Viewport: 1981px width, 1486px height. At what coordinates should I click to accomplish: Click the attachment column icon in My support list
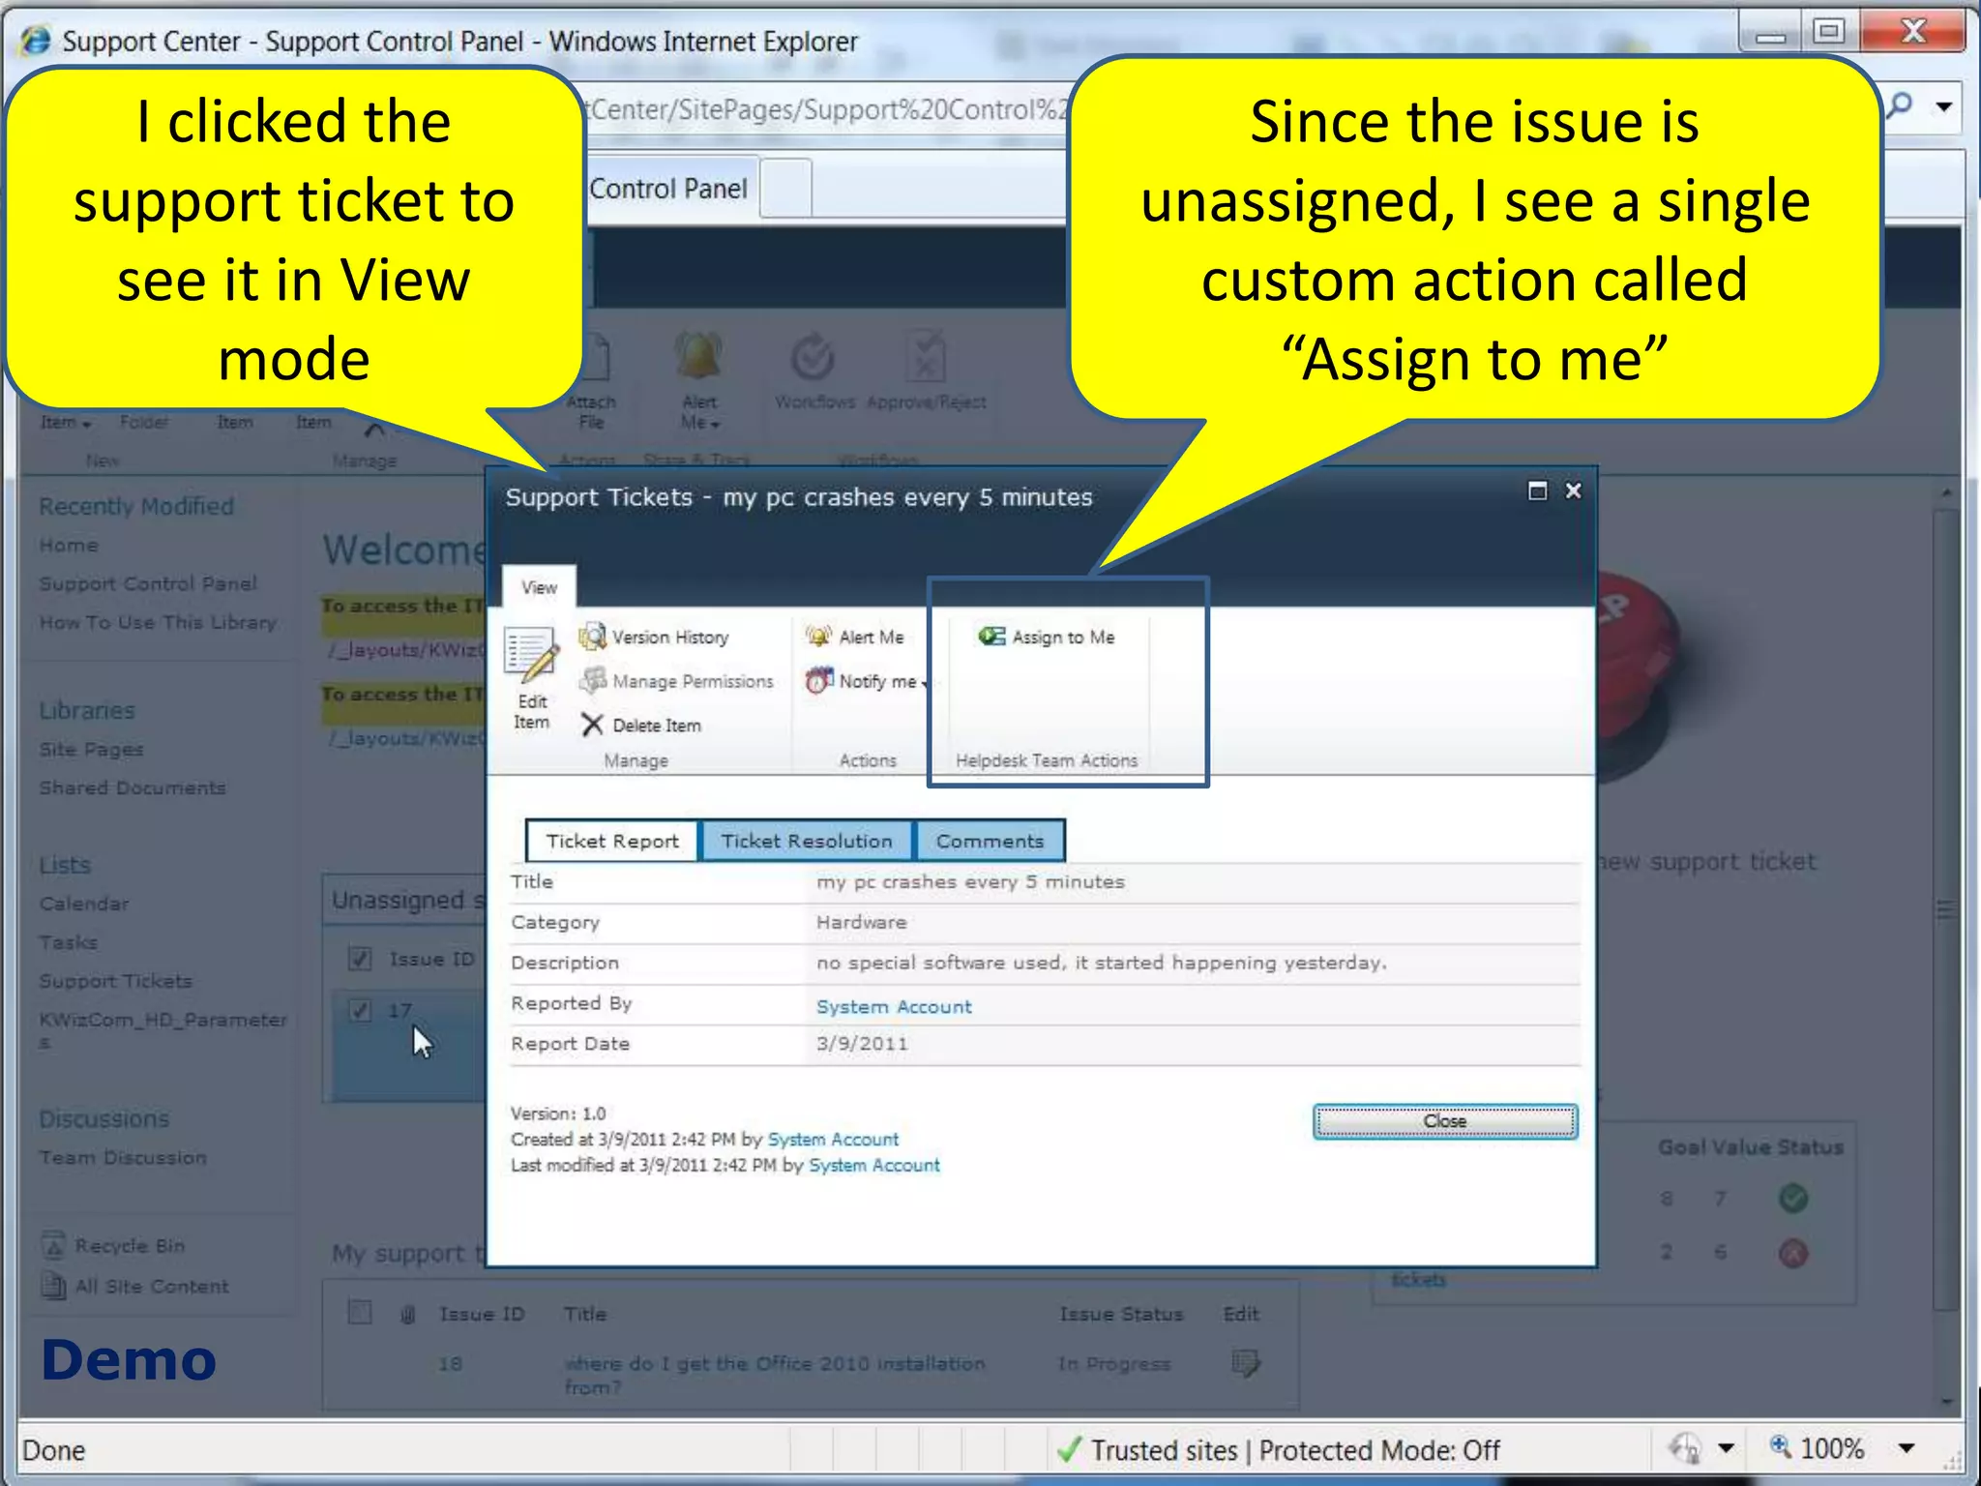407,1314
